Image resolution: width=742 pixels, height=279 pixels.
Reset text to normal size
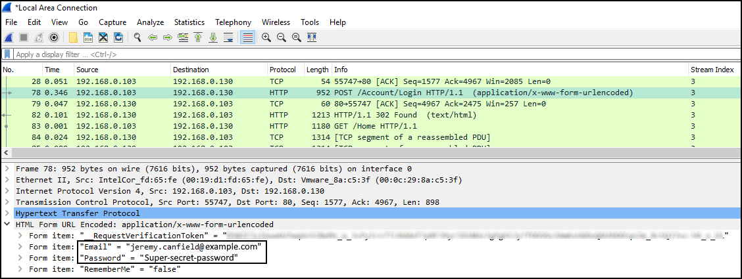pyautogui.click(x=297, y=37)
